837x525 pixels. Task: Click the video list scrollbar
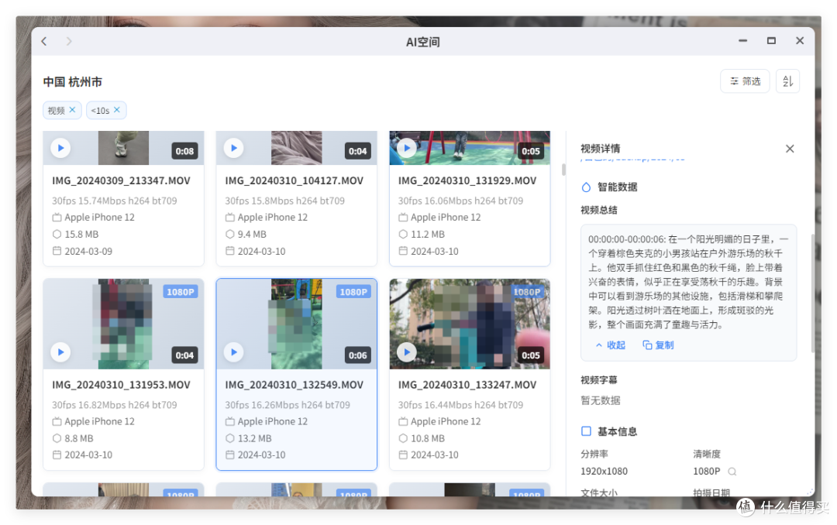coord(563,170)
